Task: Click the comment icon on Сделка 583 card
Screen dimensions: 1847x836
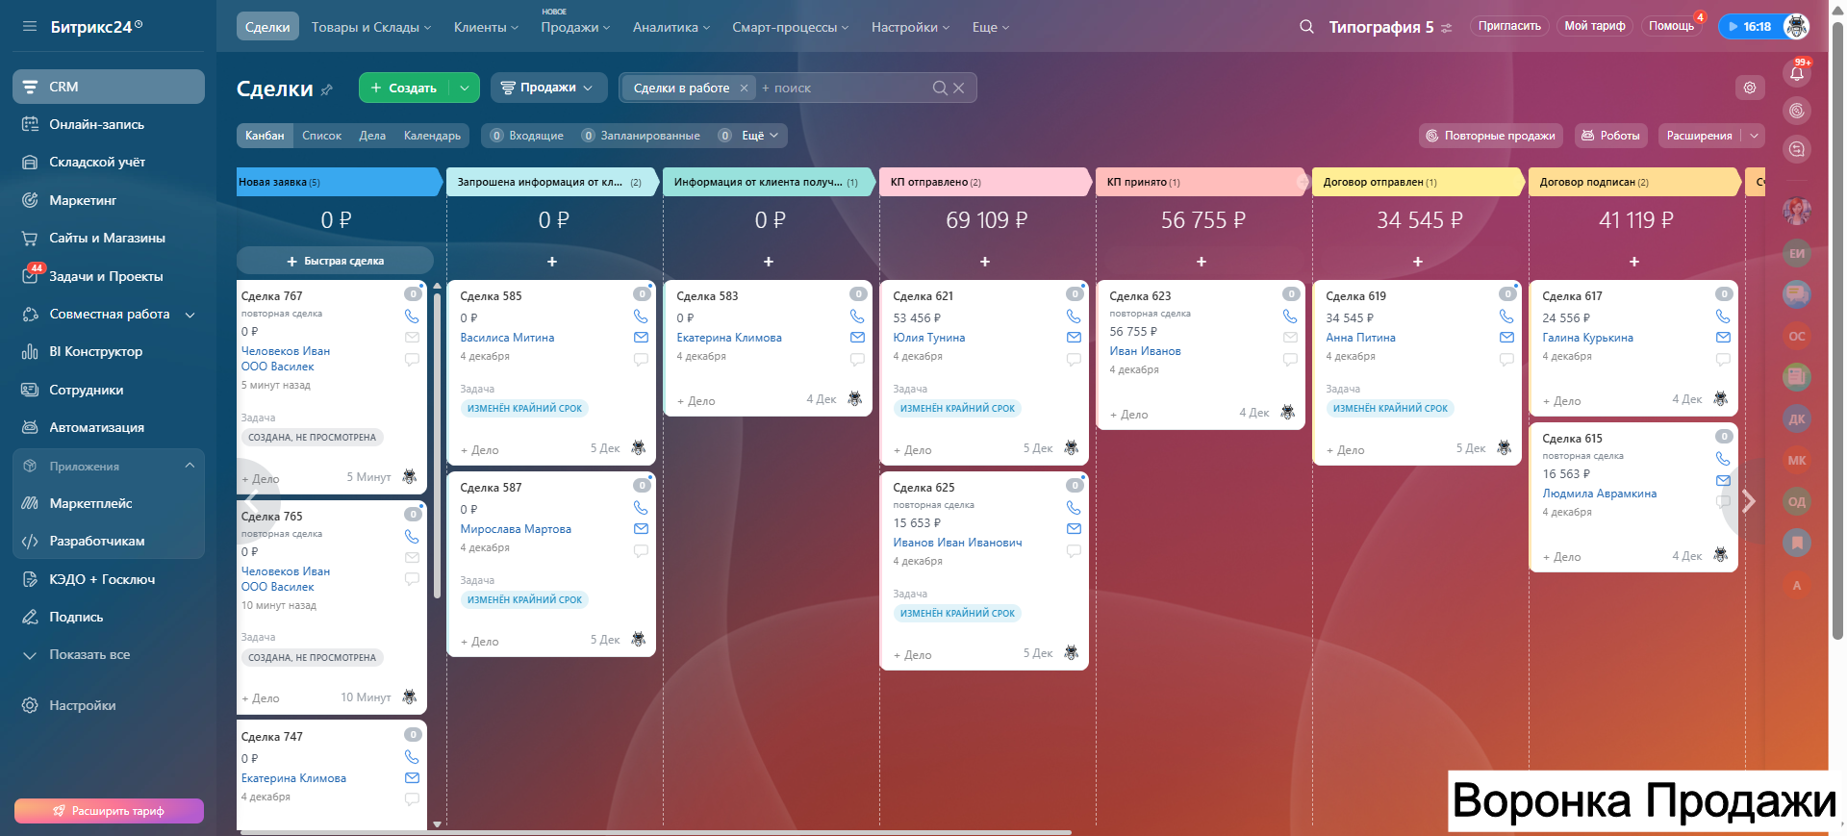Action: (x=857, y=360)
